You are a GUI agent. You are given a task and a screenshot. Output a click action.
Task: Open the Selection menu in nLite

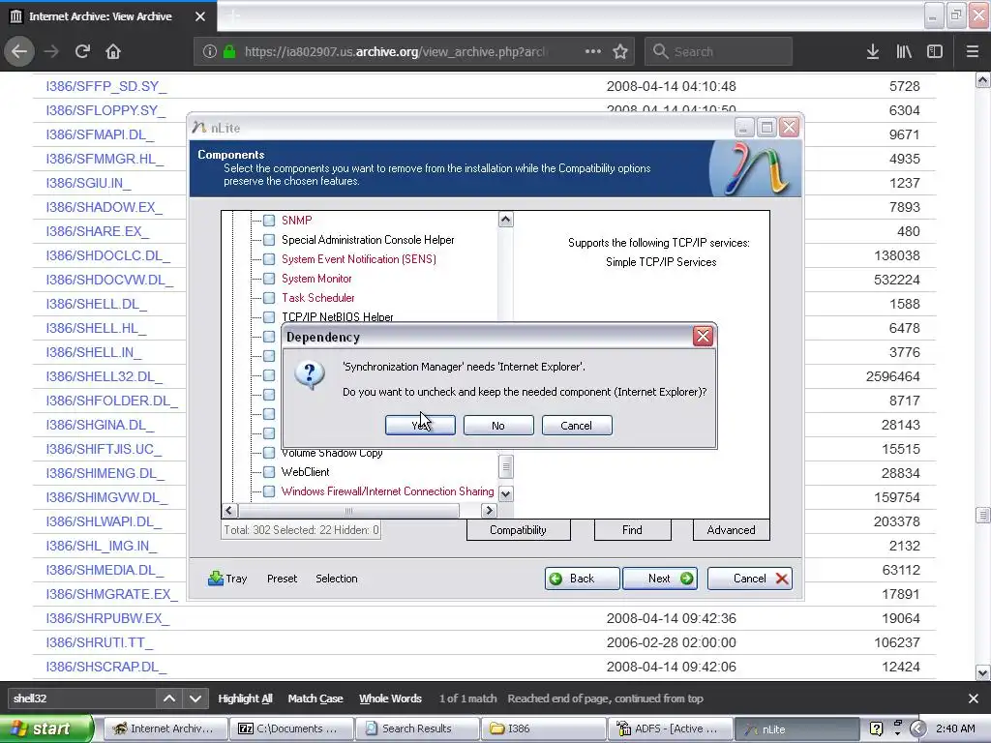[336, 579]
